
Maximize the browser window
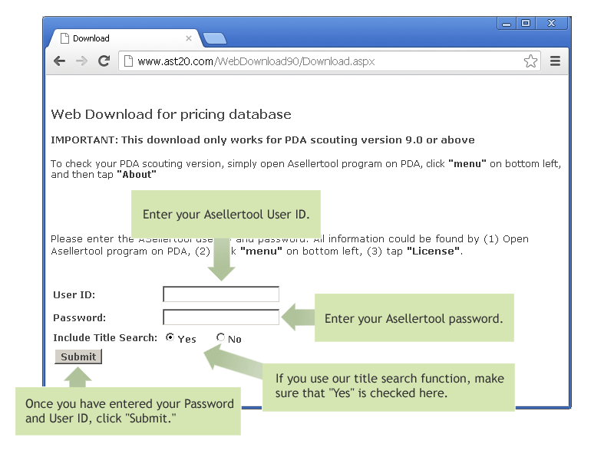point(526,24)
